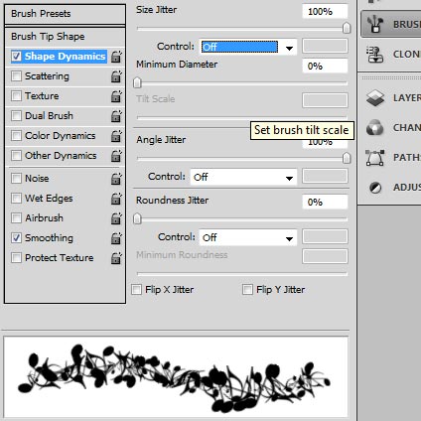
Task: Open the Paths panel icon
Action: tap(375, 158)
